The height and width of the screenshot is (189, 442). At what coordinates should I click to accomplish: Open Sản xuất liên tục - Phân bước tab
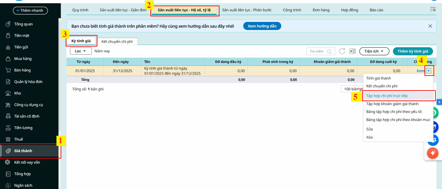point(247,10)
